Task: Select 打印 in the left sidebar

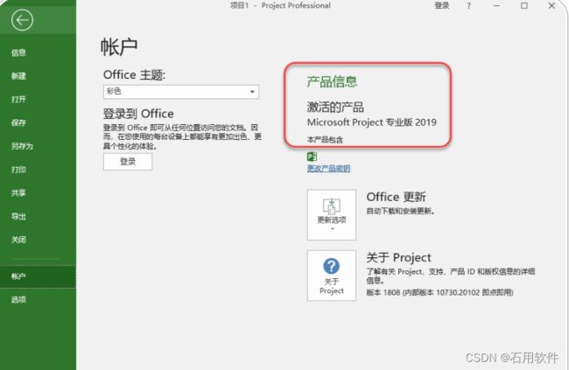Action: point(18,170)
